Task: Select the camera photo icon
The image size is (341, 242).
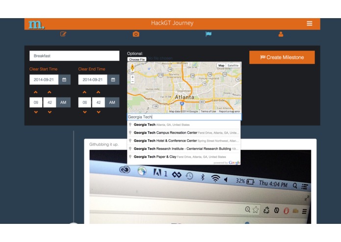Action: coord(136,34)
